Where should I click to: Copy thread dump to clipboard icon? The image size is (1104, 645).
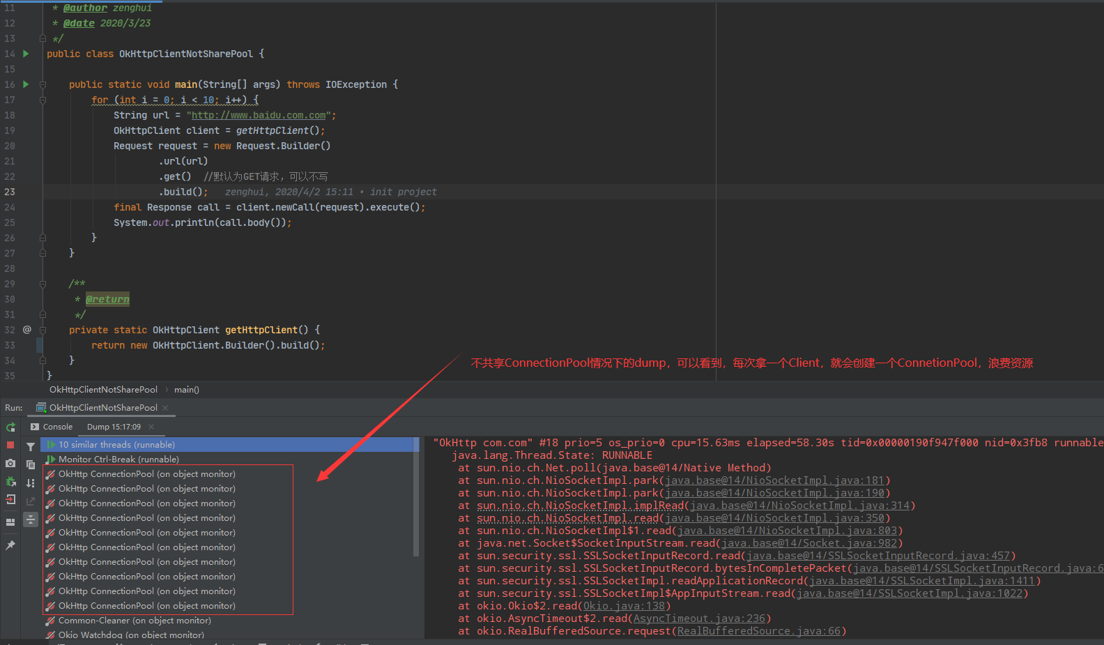pyautogui.click(x=31, y=464)
